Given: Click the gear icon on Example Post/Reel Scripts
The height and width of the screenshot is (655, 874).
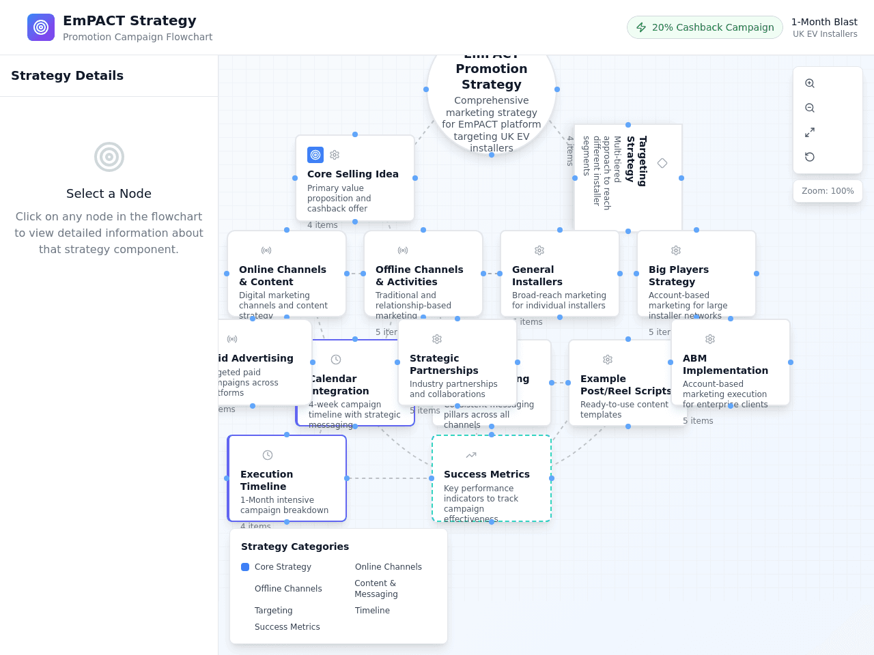Looking at the screenshot, I should click(x=608, y=360).
